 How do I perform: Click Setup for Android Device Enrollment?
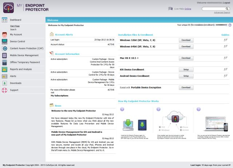point(186,76)
